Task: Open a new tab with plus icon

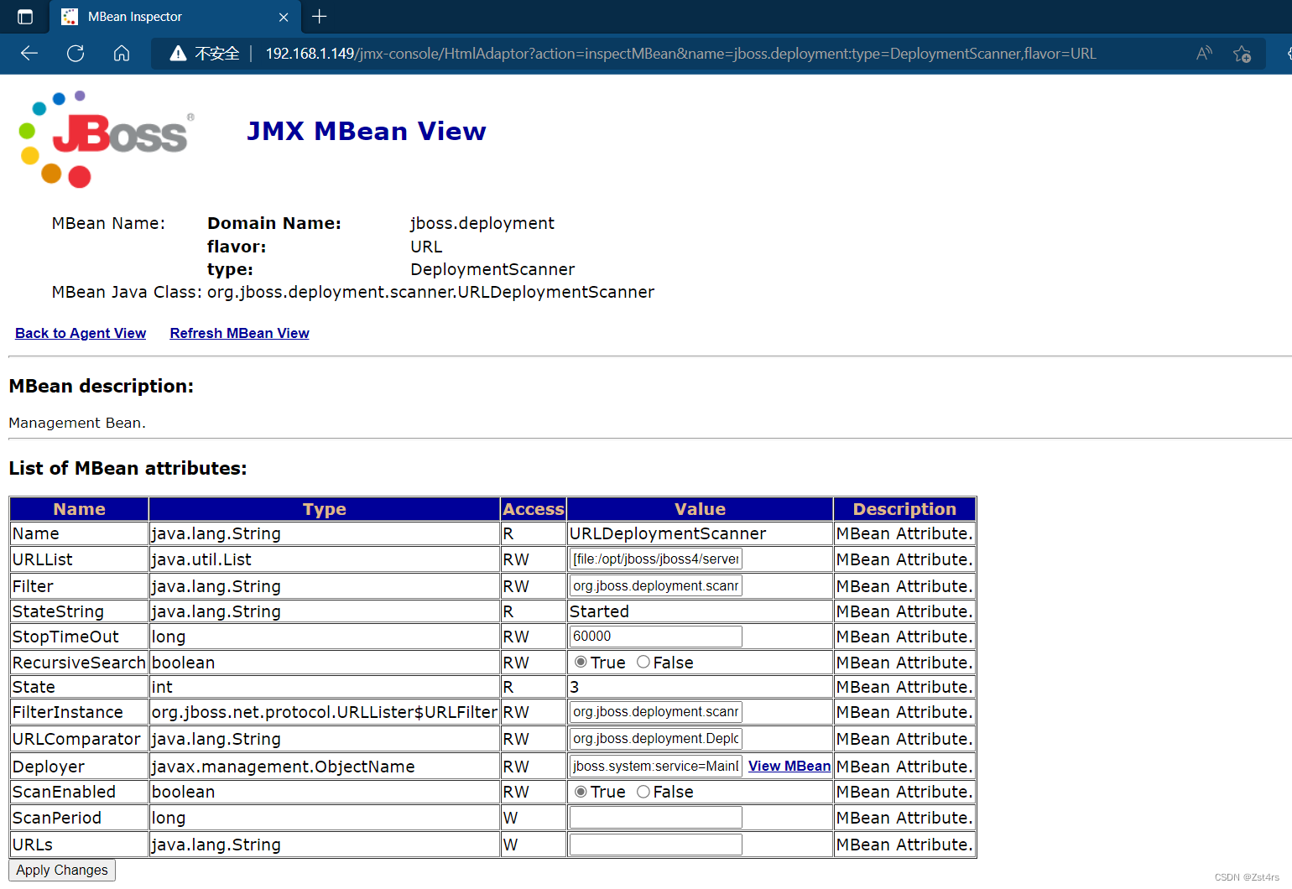Action: point(320,16)
